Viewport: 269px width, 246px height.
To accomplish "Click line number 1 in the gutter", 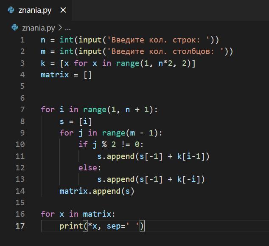I will point(22,40).
